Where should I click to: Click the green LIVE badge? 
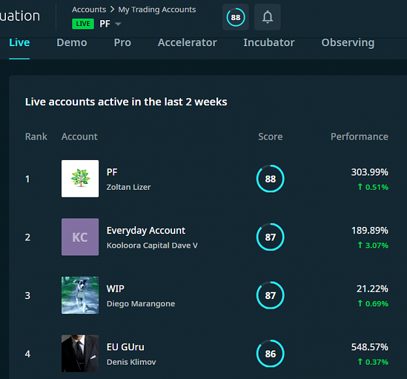tap(83, 24)
